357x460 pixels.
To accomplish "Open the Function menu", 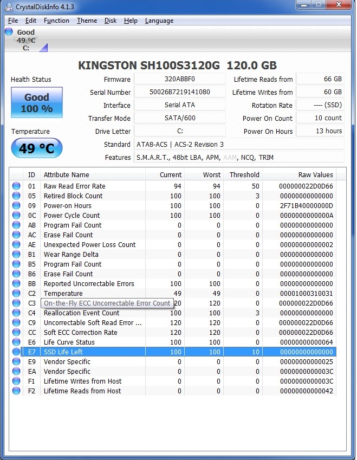I will [x=56, y=21].
